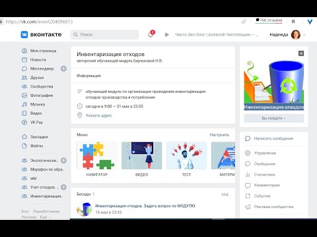Open Мессенджер chat icon
The width and height of the screenshot is (317, 237).
24,68
